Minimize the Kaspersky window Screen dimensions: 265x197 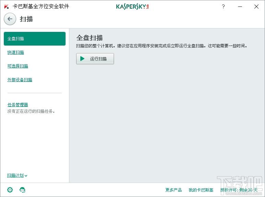pos(240,7)
